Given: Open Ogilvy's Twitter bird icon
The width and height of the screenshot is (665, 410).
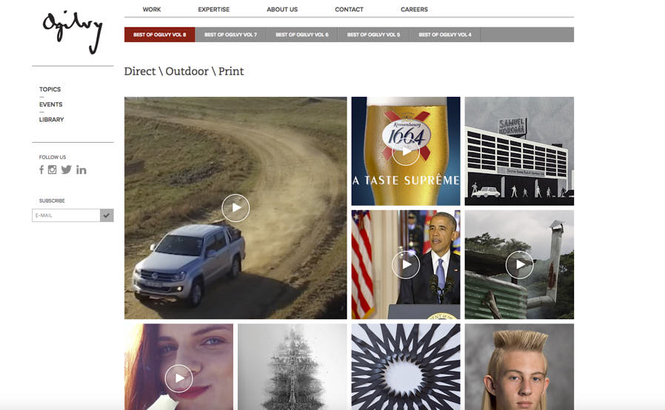Looking at the screenshot, I should point(66,169).
